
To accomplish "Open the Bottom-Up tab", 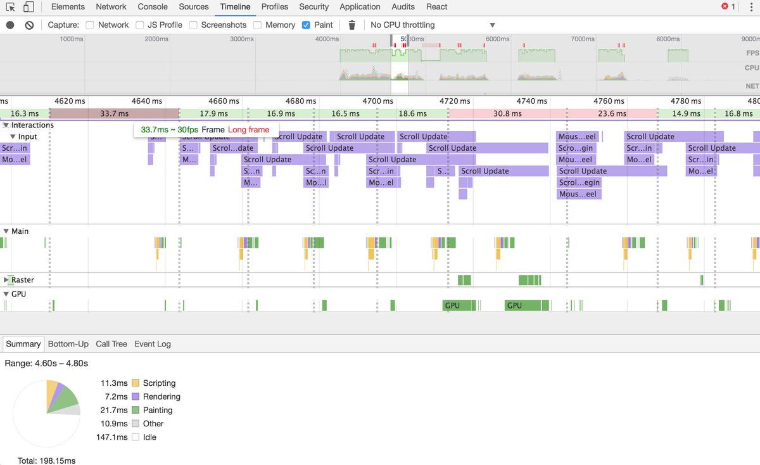I will point(68,344).
